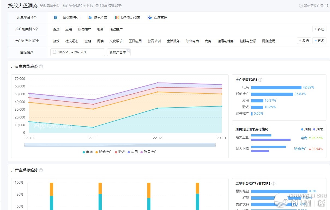Select 工具应用 industry
The width and height of the screenshot is (330, 210).
135,41
